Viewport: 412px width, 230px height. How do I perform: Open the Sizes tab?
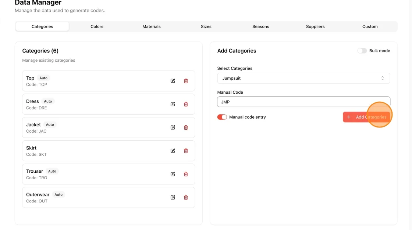click(206, 26)
